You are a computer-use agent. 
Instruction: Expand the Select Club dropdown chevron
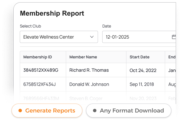coord(92,37)
